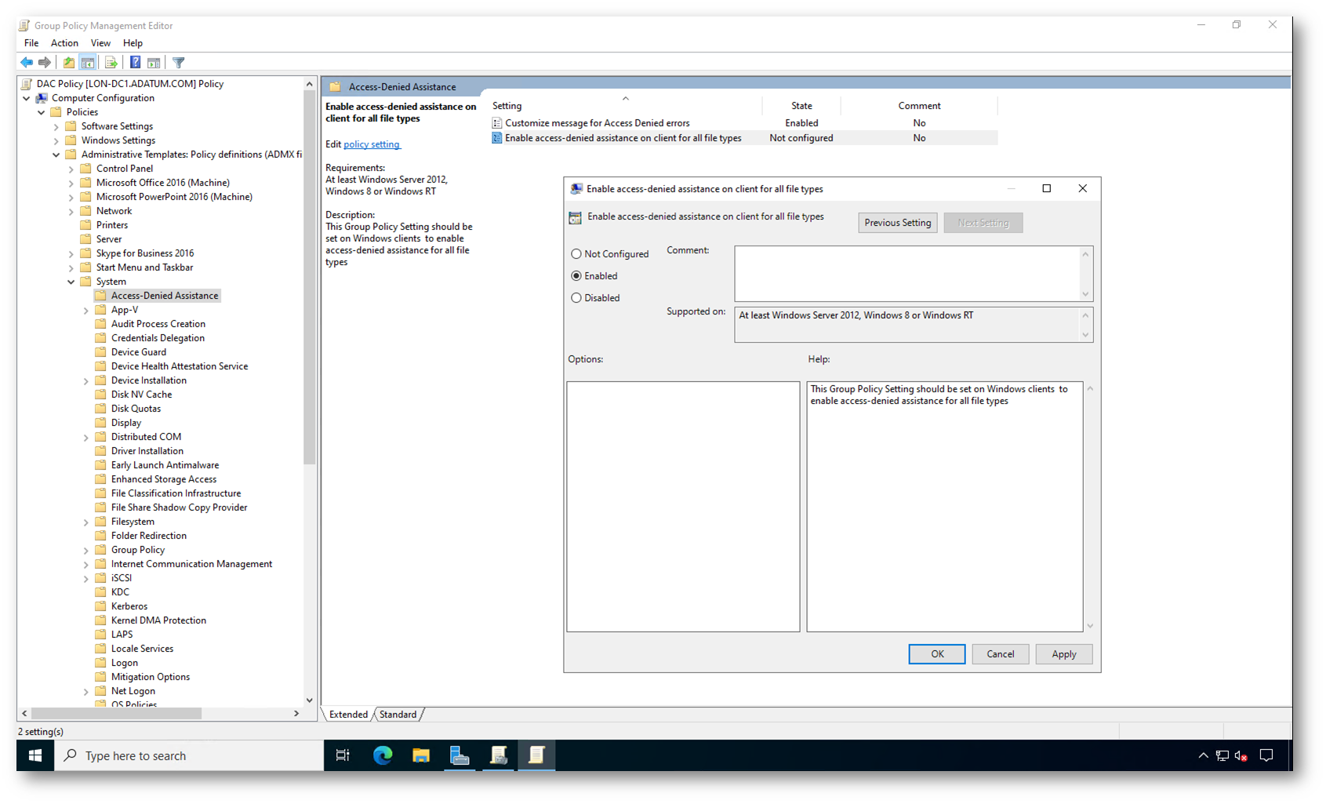Select the Disabled radio button
This screenshot has width=1326, height=804.
[576, 298]
